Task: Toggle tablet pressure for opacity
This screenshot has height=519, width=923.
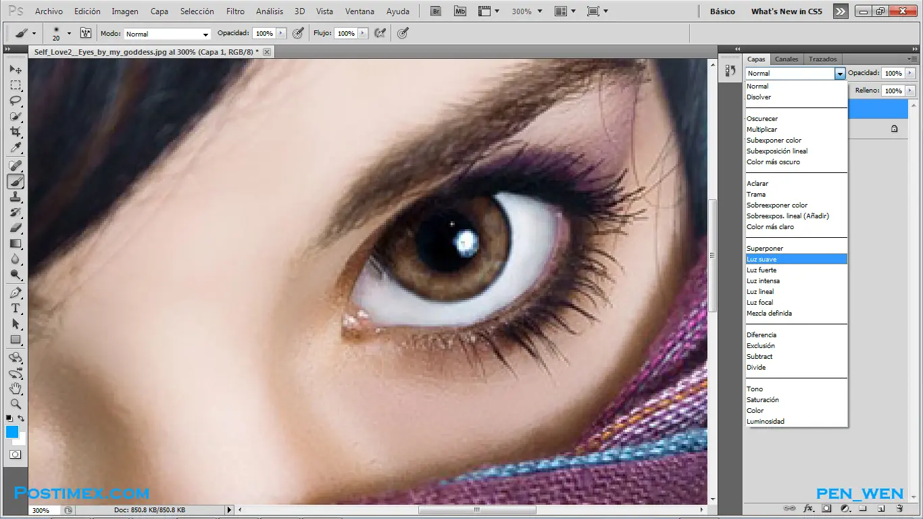Action: coord(297,33)
